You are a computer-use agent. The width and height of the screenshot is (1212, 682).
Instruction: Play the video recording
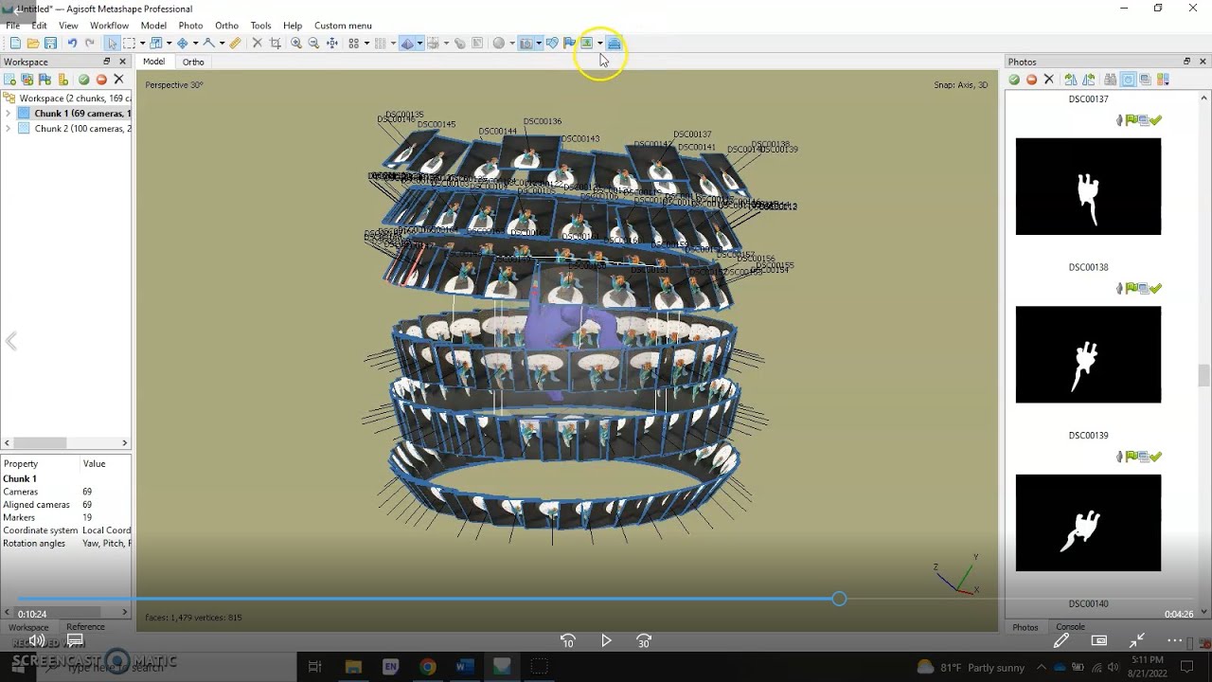(x=606, y=641)
